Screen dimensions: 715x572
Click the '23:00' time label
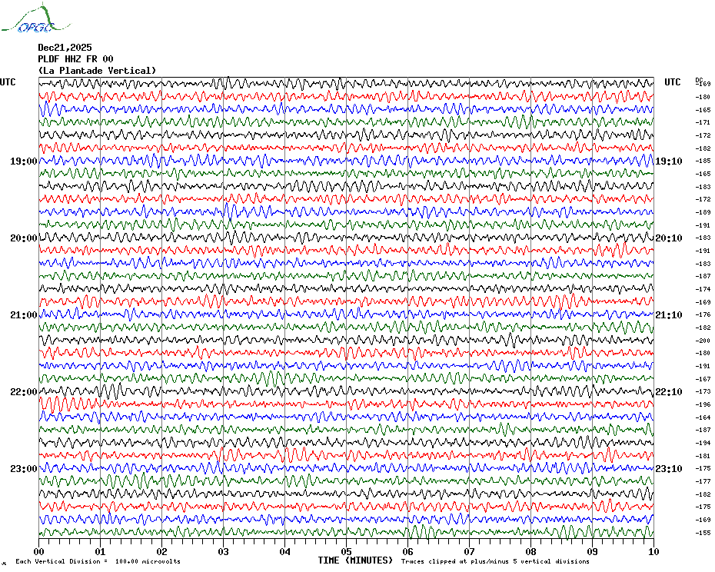24,469
